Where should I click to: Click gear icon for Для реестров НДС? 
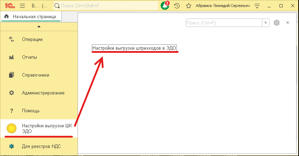pyautogui.click(x=12, y=146)
